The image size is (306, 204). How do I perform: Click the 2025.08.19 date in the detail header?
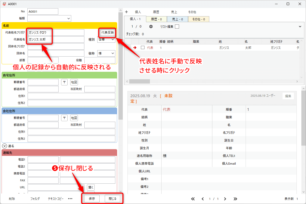[140, 96]
